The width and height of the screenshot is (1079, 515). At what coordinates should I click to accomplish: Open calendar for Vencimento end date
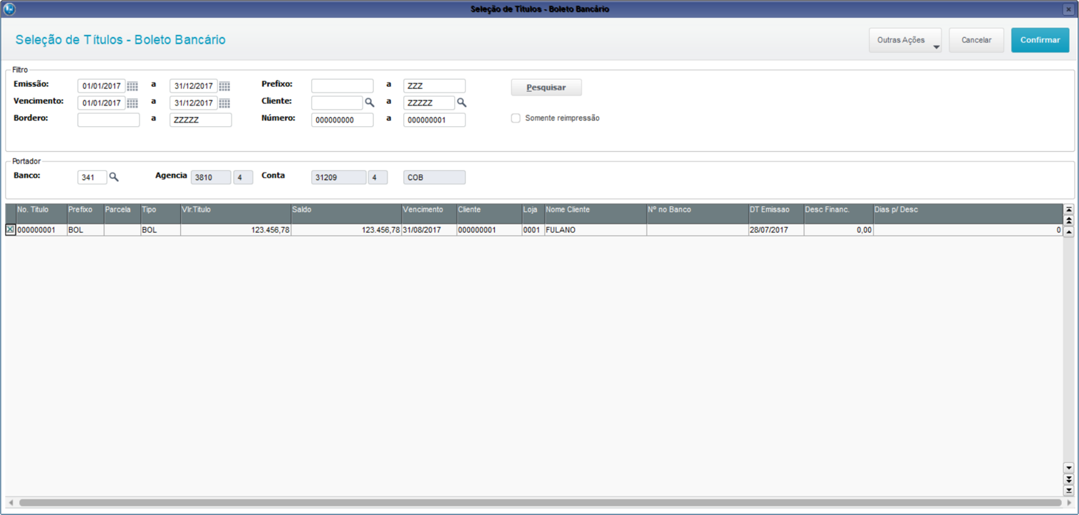tap(224, 103)
